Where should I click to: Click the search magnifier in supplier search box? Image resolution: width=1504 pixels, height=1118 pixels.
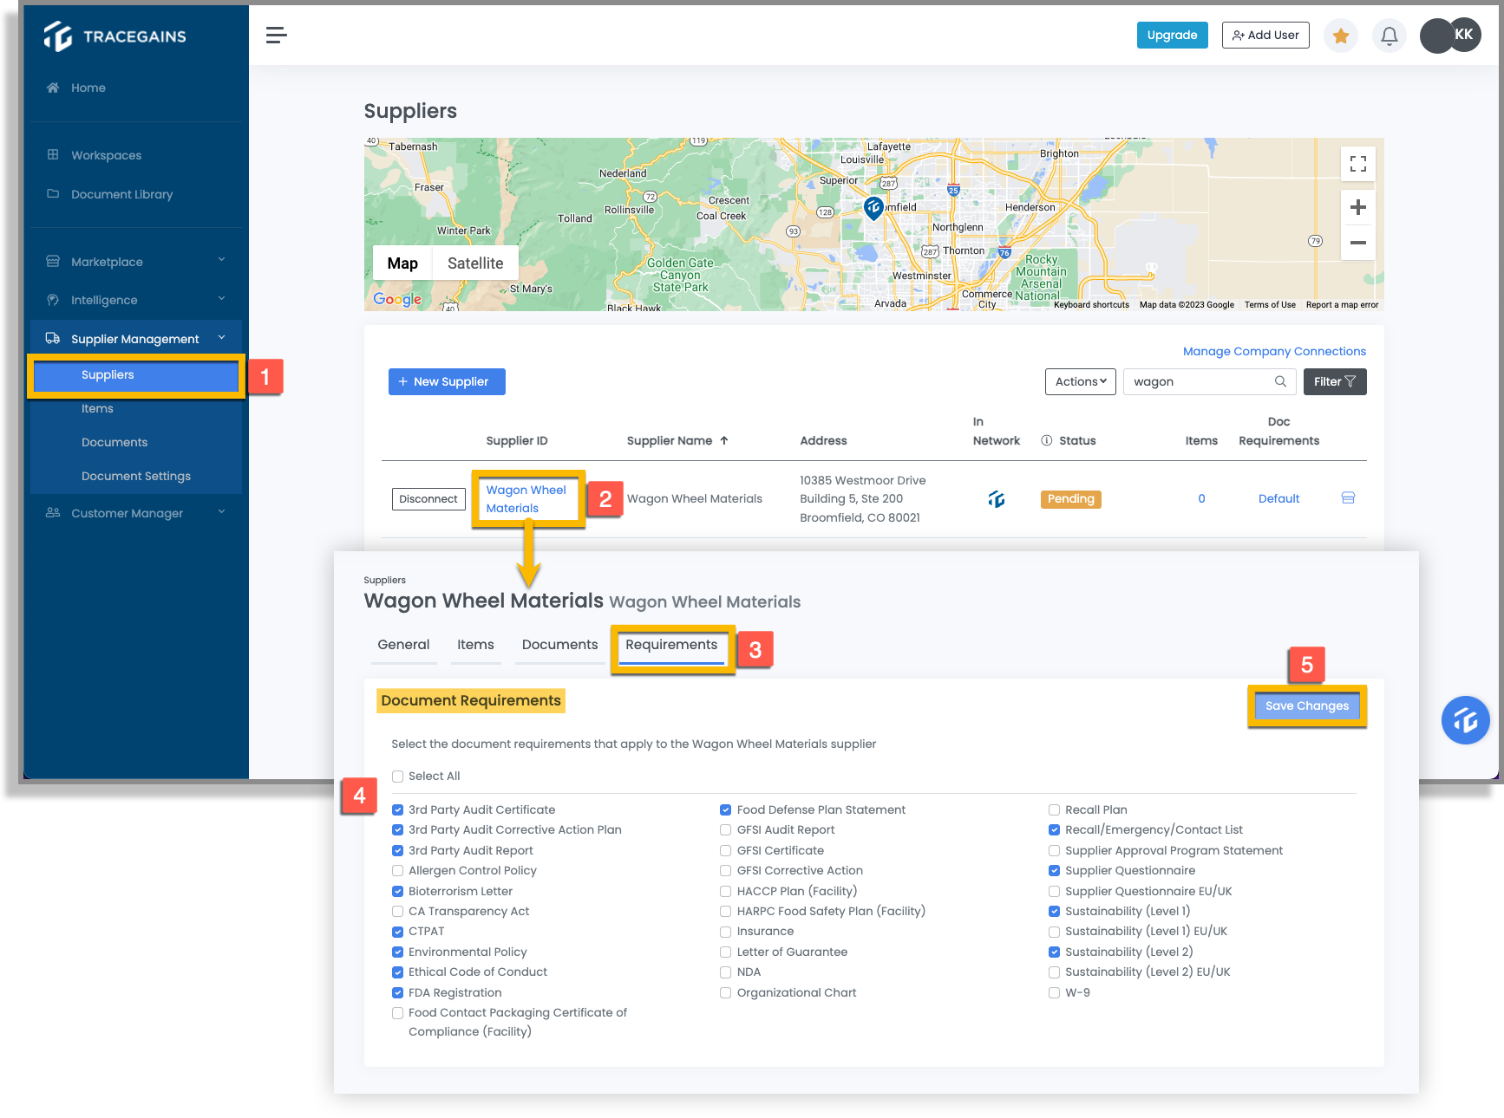coord(1281,381)
